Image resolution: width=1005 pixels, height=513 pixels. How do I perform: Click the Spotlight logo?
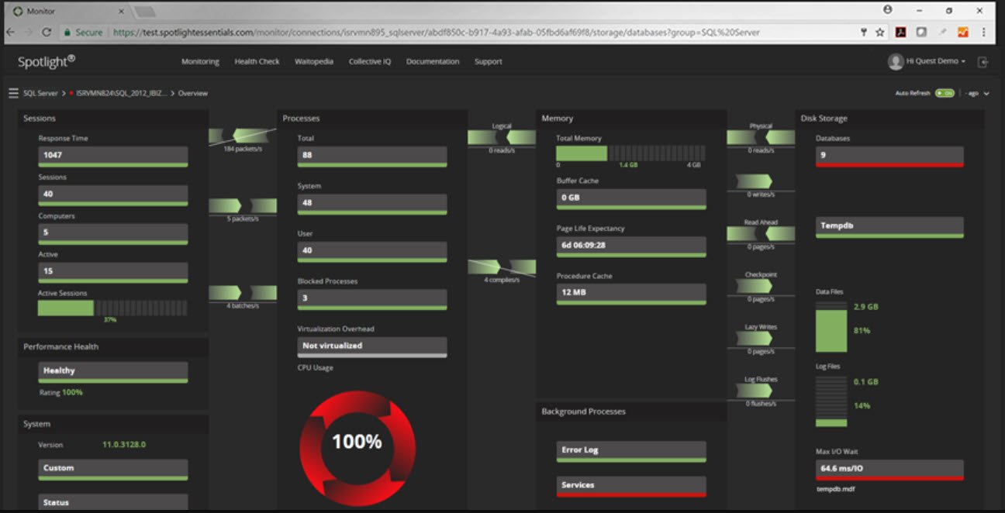(x=47, y=61)
